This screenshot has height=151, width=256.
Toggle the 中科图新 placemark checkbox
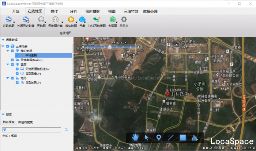coord(17,55)
